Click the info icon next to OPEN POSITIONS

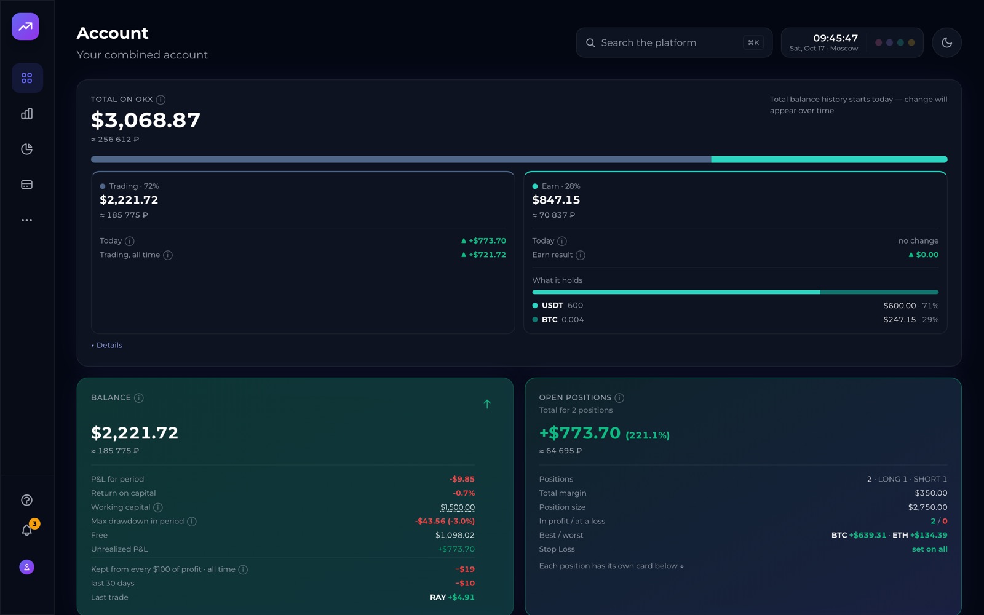tap(619, 398)
